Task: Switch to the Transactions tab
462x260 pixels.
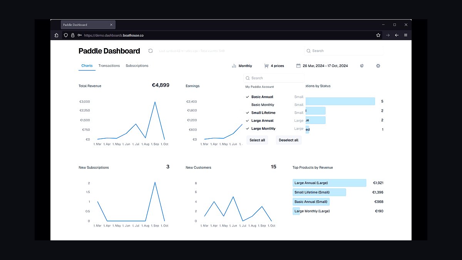Action: pos(109,66)
